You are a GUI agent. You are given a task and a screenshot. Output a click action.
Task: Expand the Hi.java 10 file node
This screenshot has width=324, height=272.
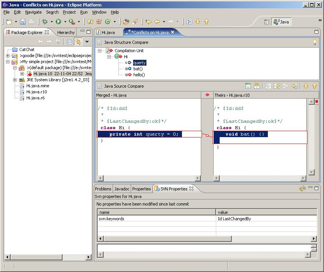pyautogui.click(x=22, y=74)
